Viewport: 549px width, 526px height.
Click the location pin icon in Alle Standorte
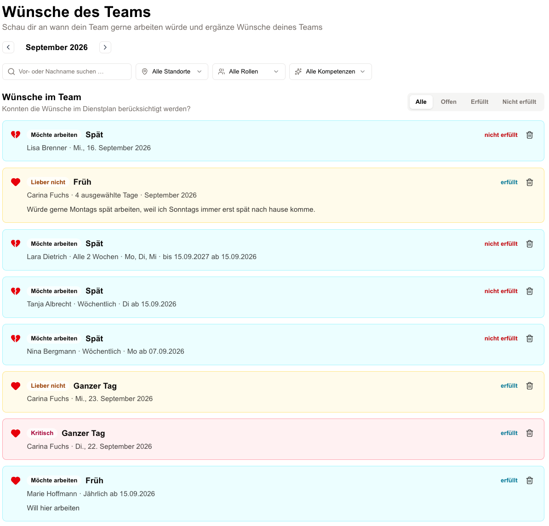[144, 72]
